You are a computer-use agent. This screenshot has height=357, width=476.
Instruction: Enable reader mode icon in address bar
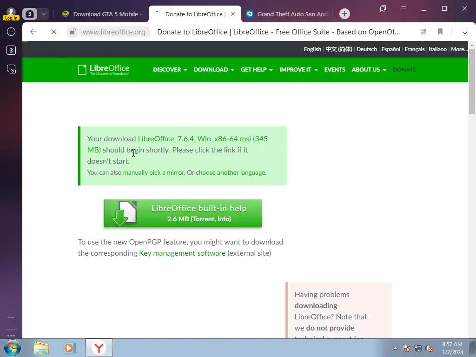click(423, 32)
